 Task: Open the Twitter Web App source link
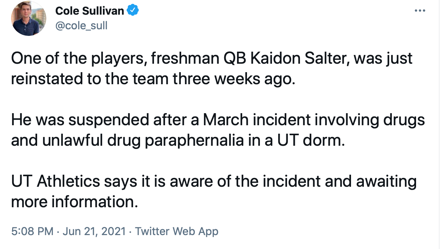[x=176, y=231]
